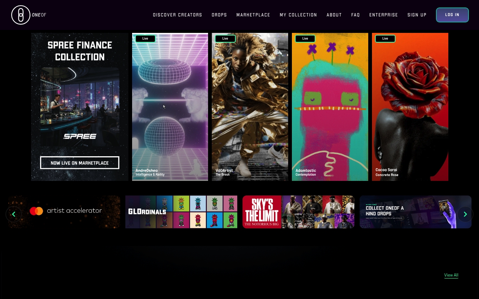The height and width of the screenshot is (299, 479).
Task: Navigate to Marketplace
Action: click(253, 15)
